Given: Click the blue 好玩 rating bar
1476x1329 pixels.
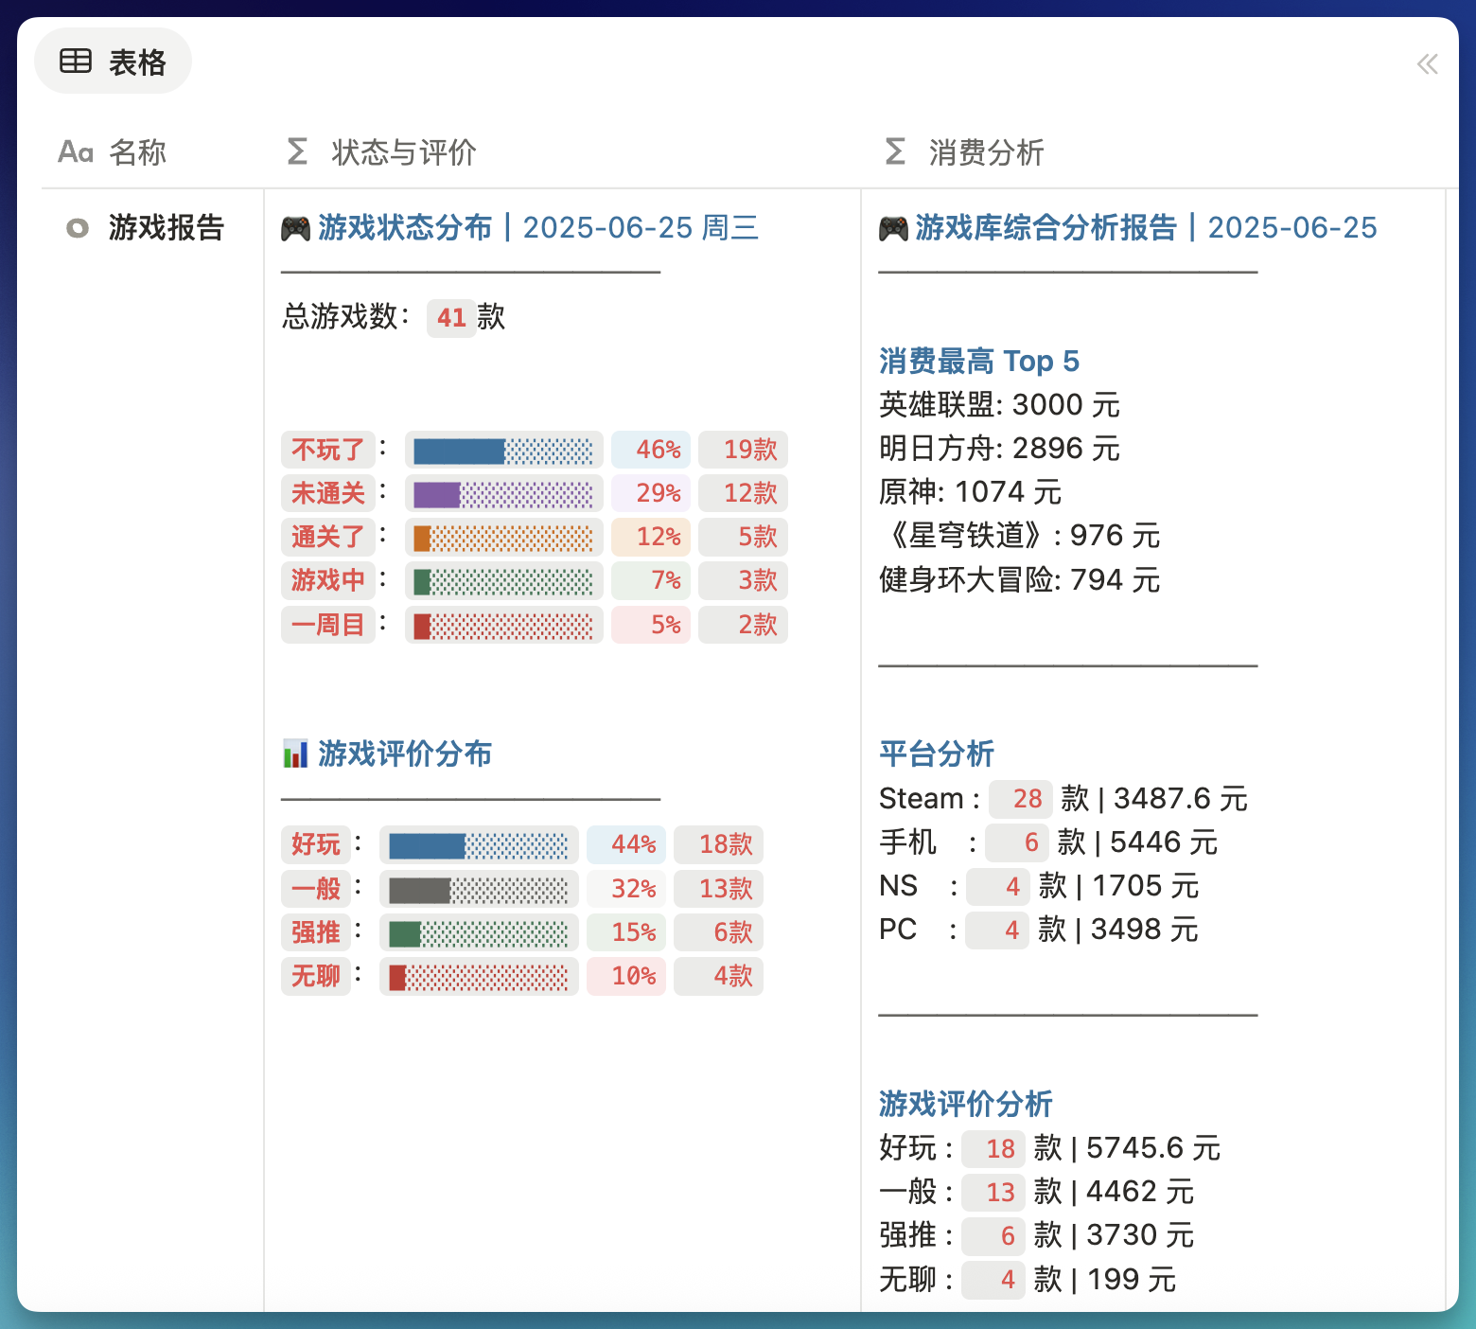Looking at the screenshot, I should pyautogui.click(x=479, y=845).
